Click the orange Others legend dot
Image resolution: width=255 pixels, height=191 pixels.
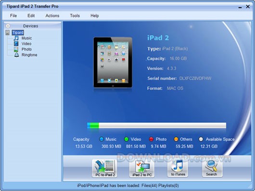point(176,139)
